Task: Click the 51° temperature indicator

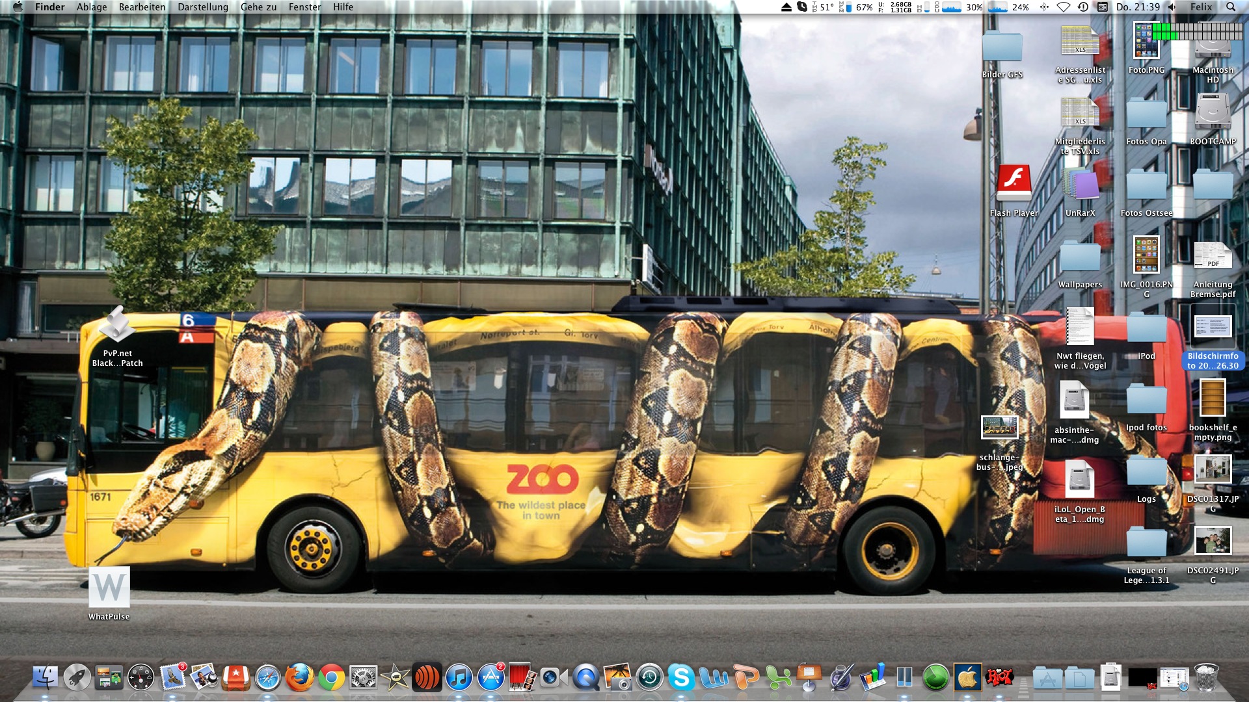Action: [x=822, y=7]
